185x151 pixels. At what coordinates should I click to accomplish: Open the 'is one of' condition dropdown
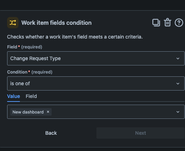click(x=96, y=83)
